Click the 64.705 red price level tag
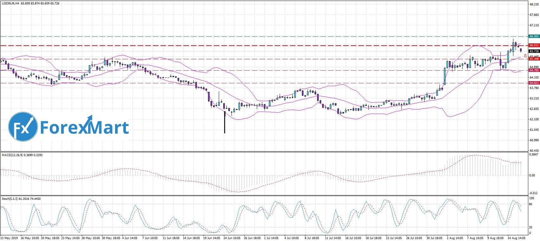Screen dimensions: 540x241 pyautogui.click(x=534, y=70)
